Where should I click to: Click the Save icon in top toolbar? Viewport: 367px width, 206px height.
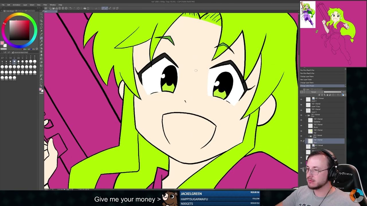[56, 8]
